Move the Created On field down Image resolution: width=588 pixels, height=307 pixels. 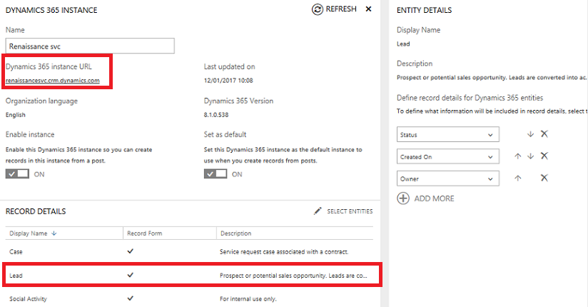coord(530,156)
